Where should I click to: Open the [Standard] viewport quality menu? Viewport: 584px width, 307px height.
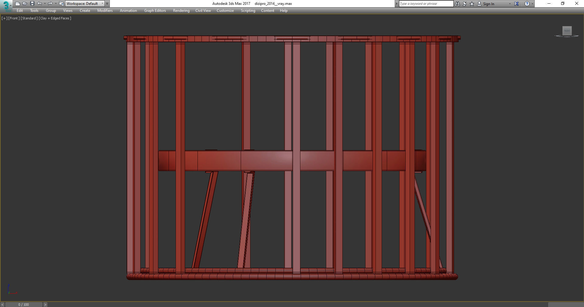(29, 18)
